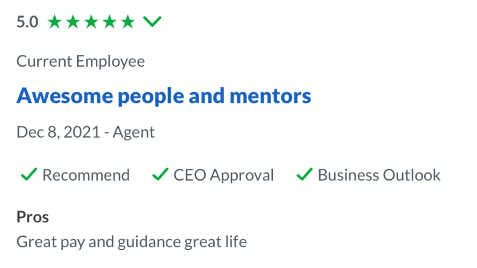Click the Pros heading
The height and width of the screenshot is (268, 477).
pos(33,217)
